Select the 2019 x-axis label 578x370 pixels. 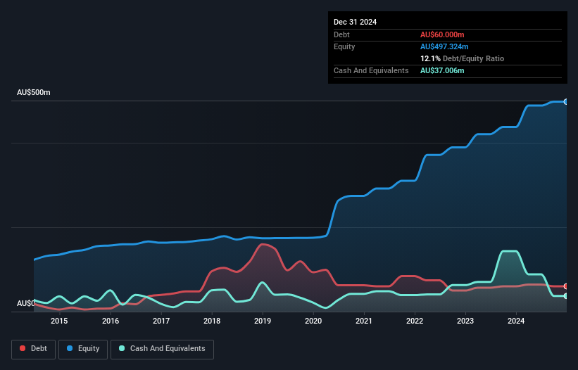263,321
